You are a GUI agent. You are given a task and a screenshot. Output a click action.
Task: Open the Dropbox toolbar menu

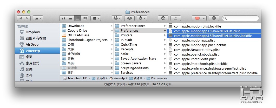117,18
